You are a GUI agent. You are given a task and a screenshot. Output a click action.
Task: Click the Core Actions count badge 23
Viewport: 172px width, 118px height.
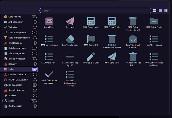[34, 17]
